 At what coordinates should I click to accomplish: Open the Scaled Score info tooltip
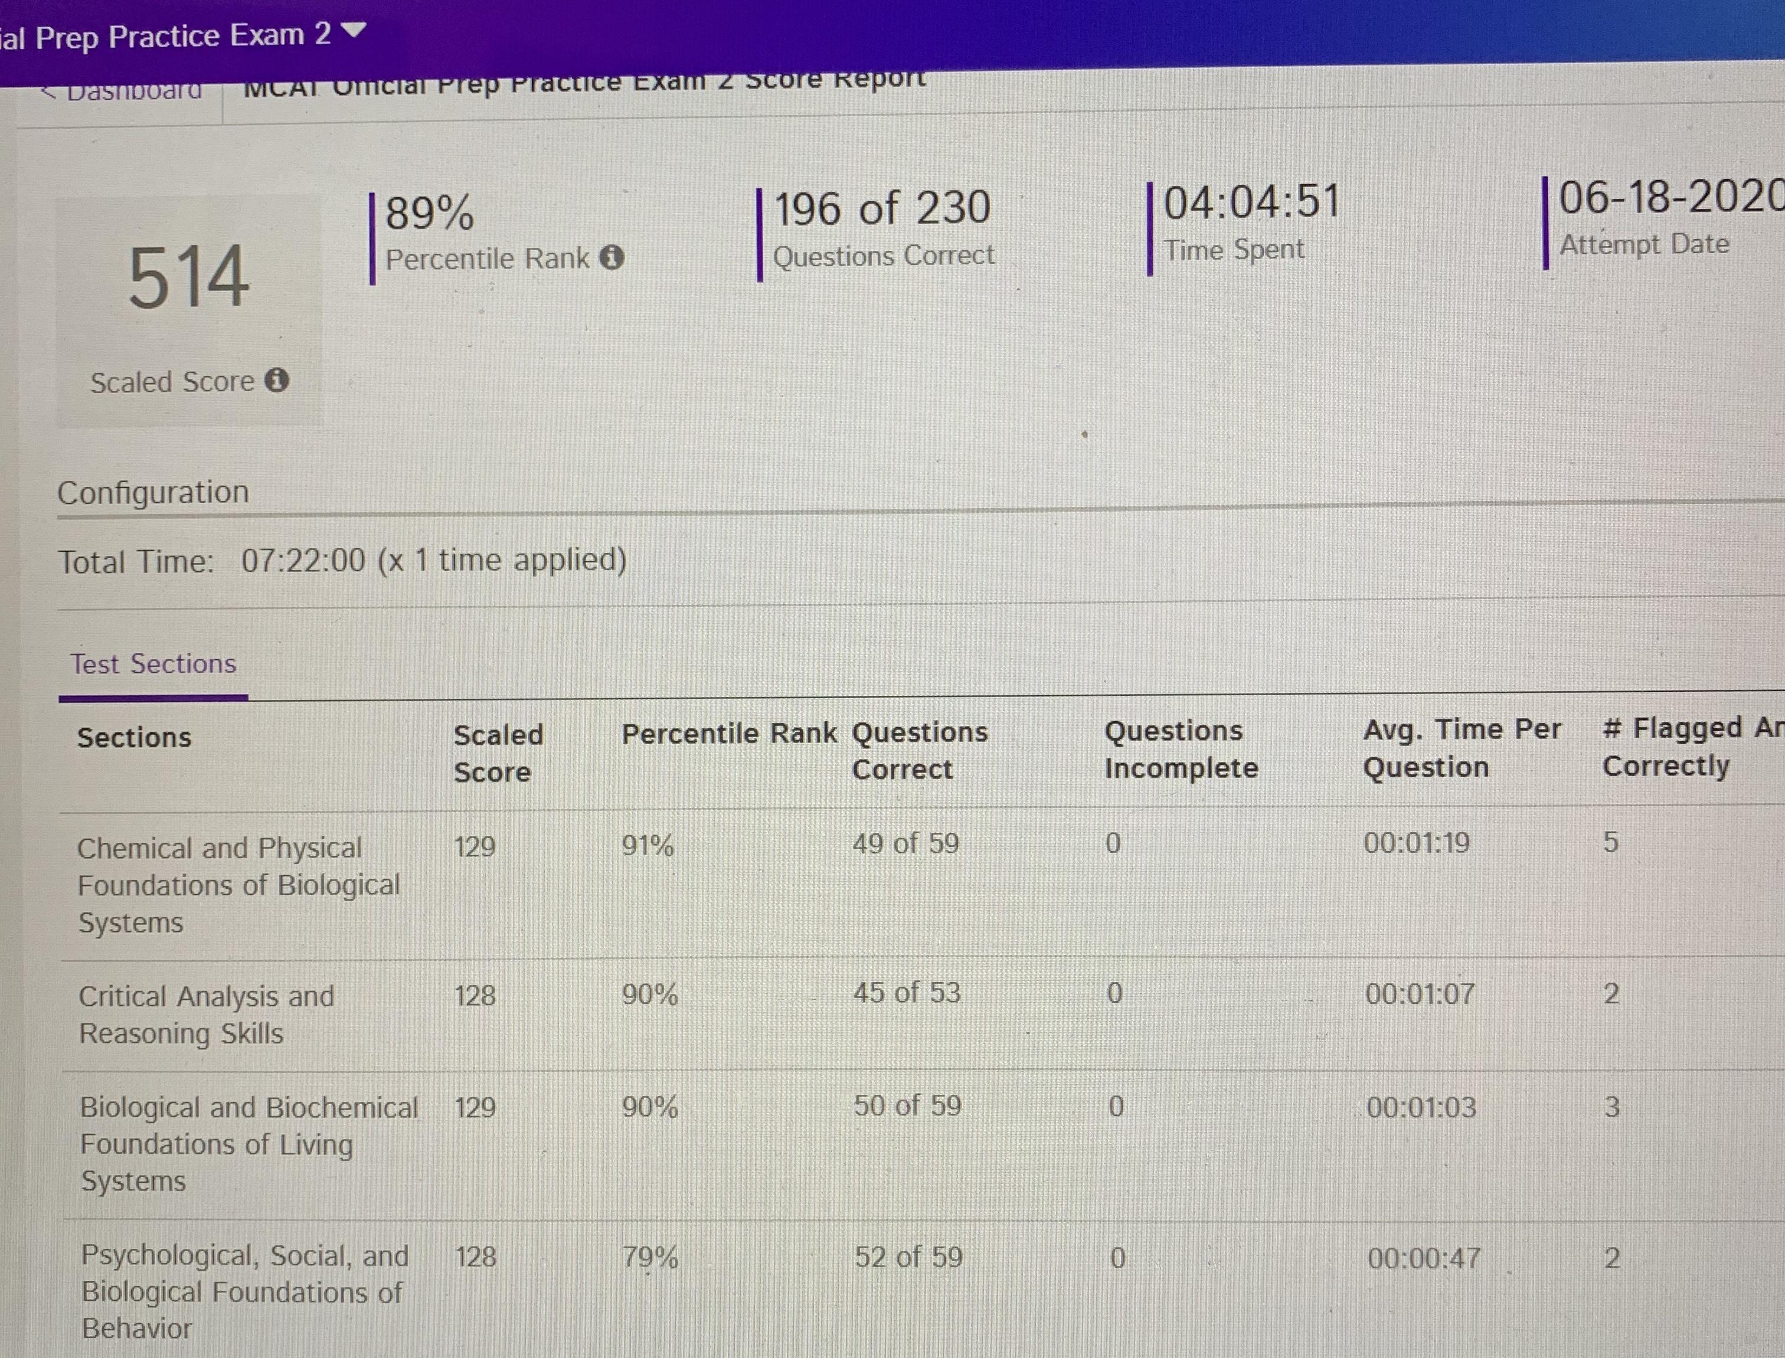pos(278,381)
